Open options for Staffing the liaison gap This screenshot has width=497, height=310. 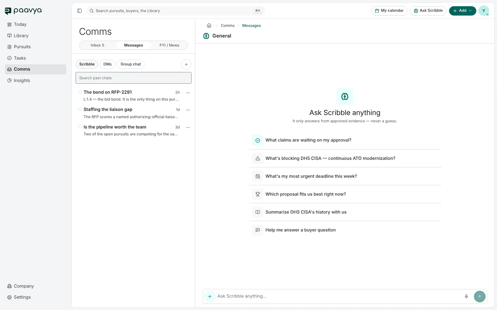tap(188, 110)
